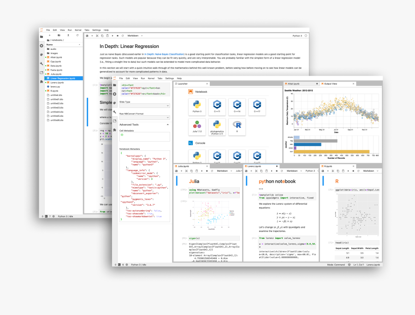Open Commands palette icon in back window sidebar
This screenshot has height=315, width=415.
(41, 55)
